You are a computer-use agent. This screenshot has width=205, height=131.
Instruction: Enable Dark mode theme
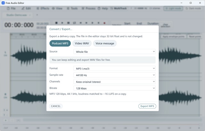193,9
